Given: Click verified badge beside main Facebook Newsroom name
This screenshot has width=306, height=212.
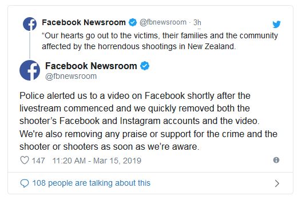Looking at the screenshot, I should 145,66.
